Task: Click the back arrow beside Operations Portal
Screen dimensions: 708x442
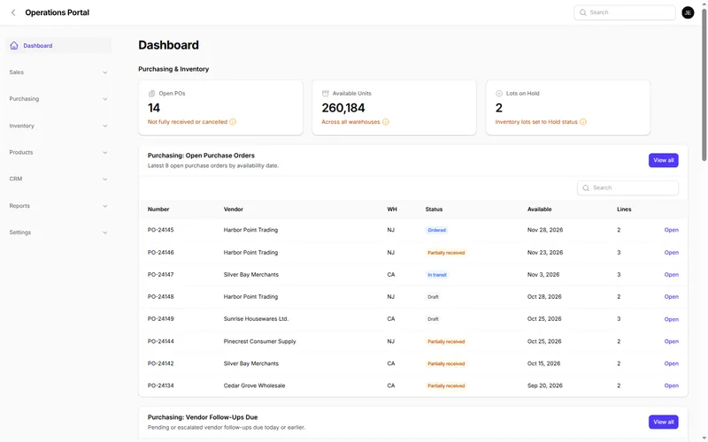Action: click(x=13, y=12)
